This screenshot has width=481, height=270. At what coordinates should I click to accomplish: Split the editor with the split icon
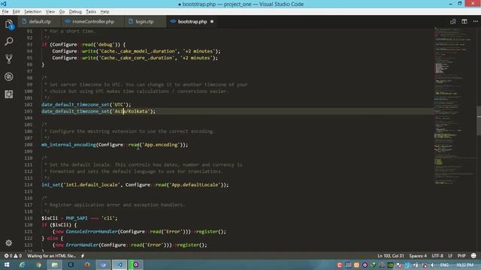[x=464, y=22]
